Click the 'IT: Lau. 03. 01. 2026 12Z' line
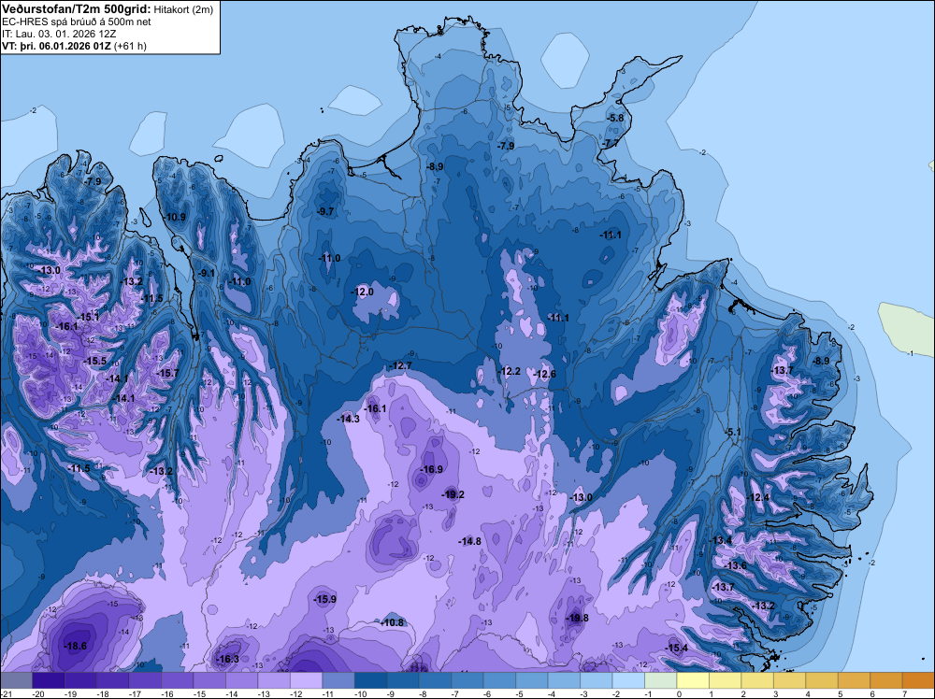The image size is (935, 699). pyautogui.click(x=59, y=34)
